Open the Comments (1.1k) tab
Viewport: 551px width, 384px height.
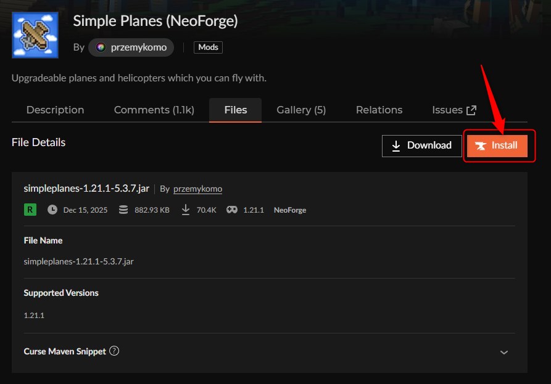coord(154,110)
